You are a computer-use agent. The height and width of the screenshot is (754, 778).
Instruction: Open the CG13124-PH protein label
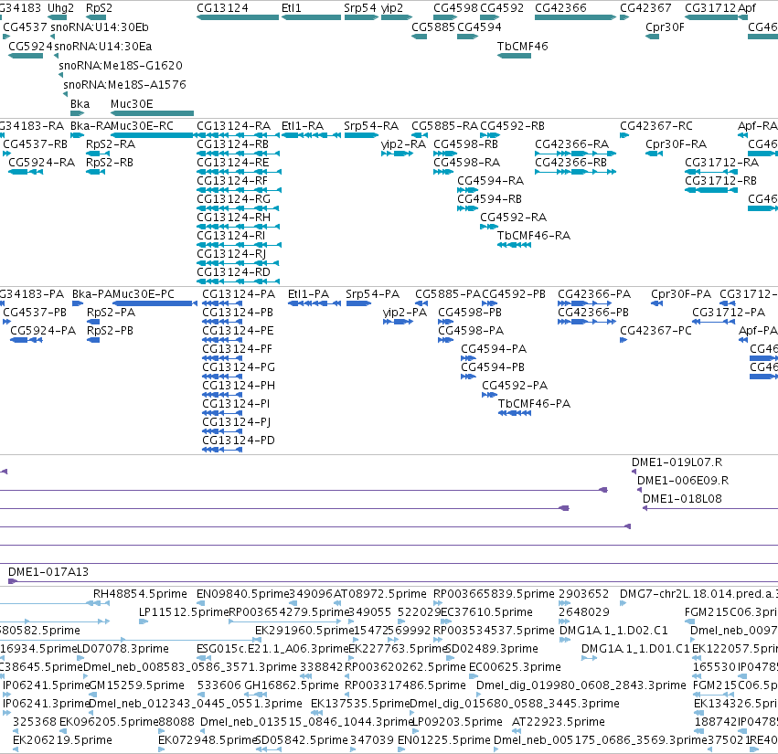click(x=239, y=386)
